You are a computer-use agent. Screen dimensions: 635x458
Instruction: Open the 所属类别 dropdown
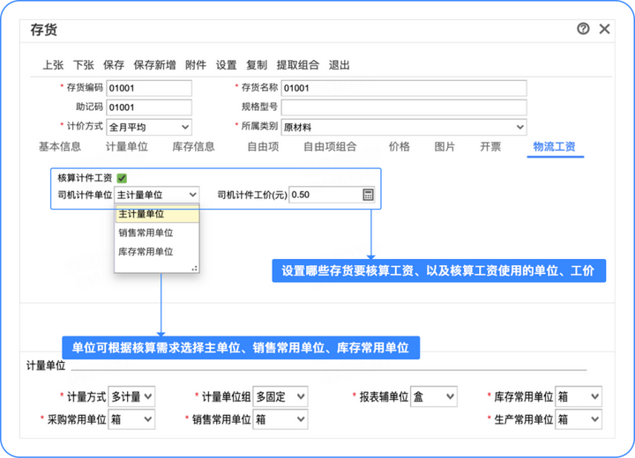(x=404, y=127)
